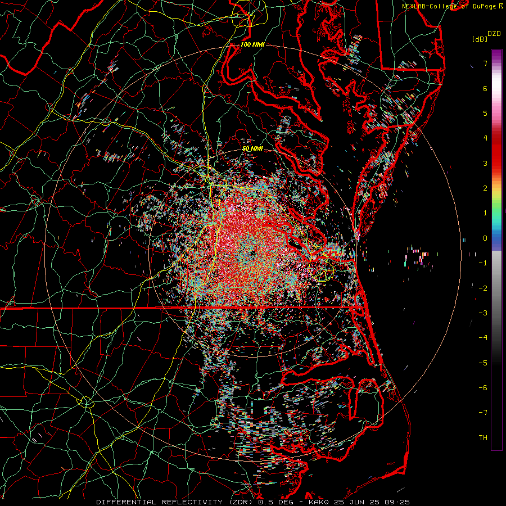Click the -7 dB tick label on scale
This screenshot has height=506, width=506.
click(483, 413)
